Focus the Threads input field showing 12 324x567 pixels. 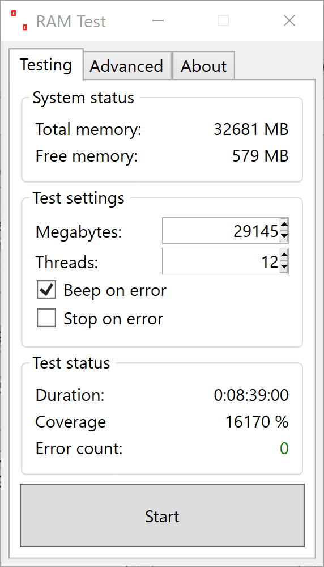click(221, 261)
